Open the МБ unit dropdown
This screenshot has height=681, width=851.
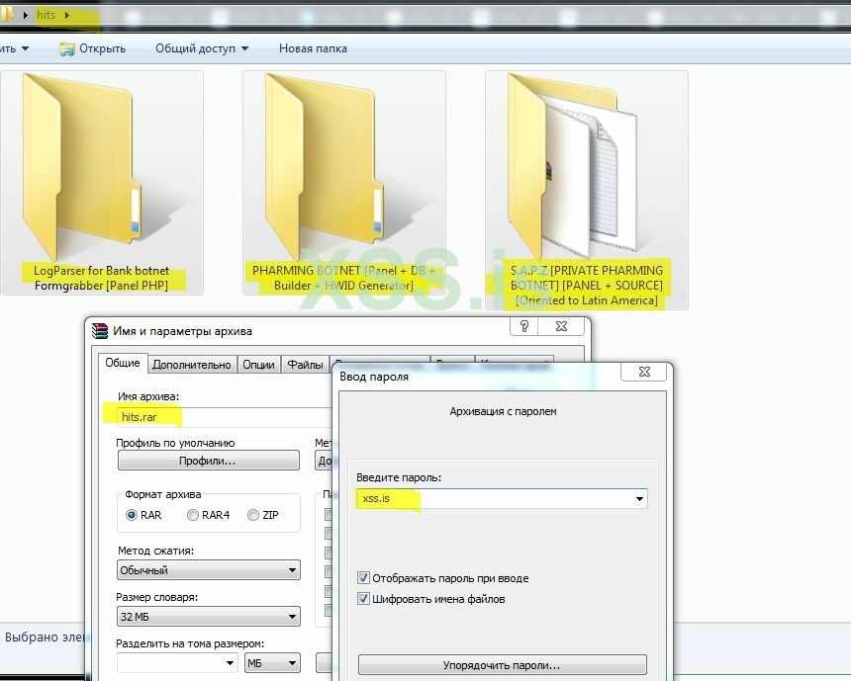[272, 663]
